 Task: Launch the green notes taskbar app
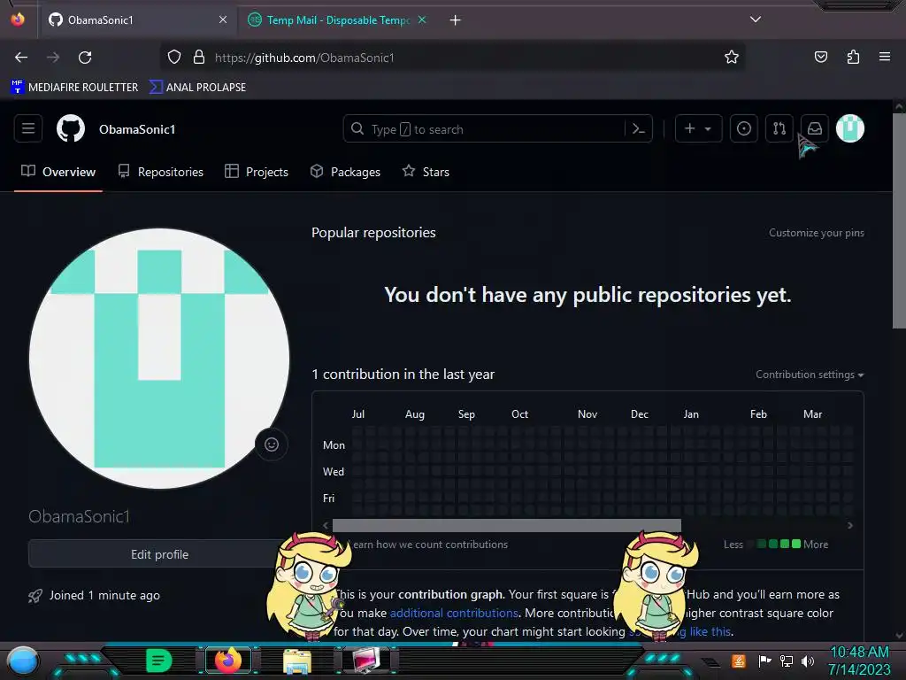coord(159,661)
